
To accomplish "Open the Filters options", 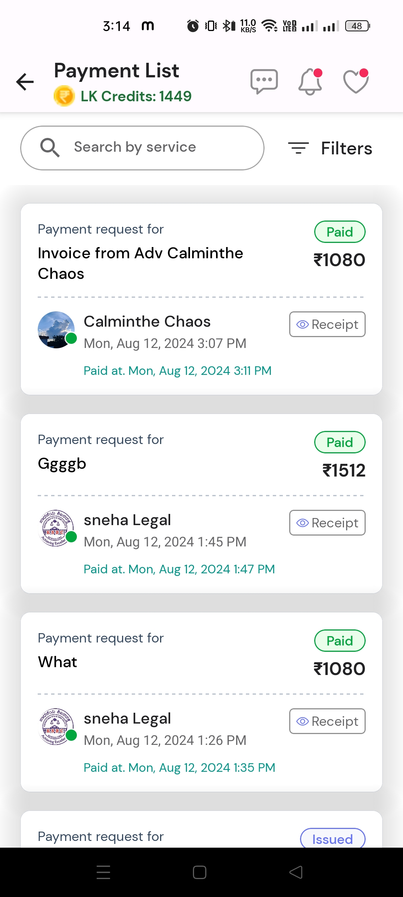I will click(330, 148).
